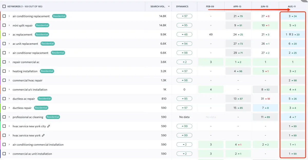Screen dimensions: 308x160
Task: Click JUN-15 cell '31 ▼18' for ductless ac repair
Action: 265,99
